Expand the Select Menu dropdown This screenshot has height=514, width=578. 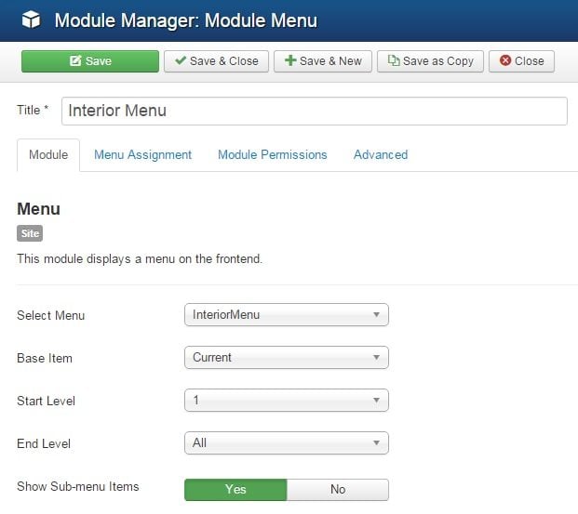click(x=286, y=315)
